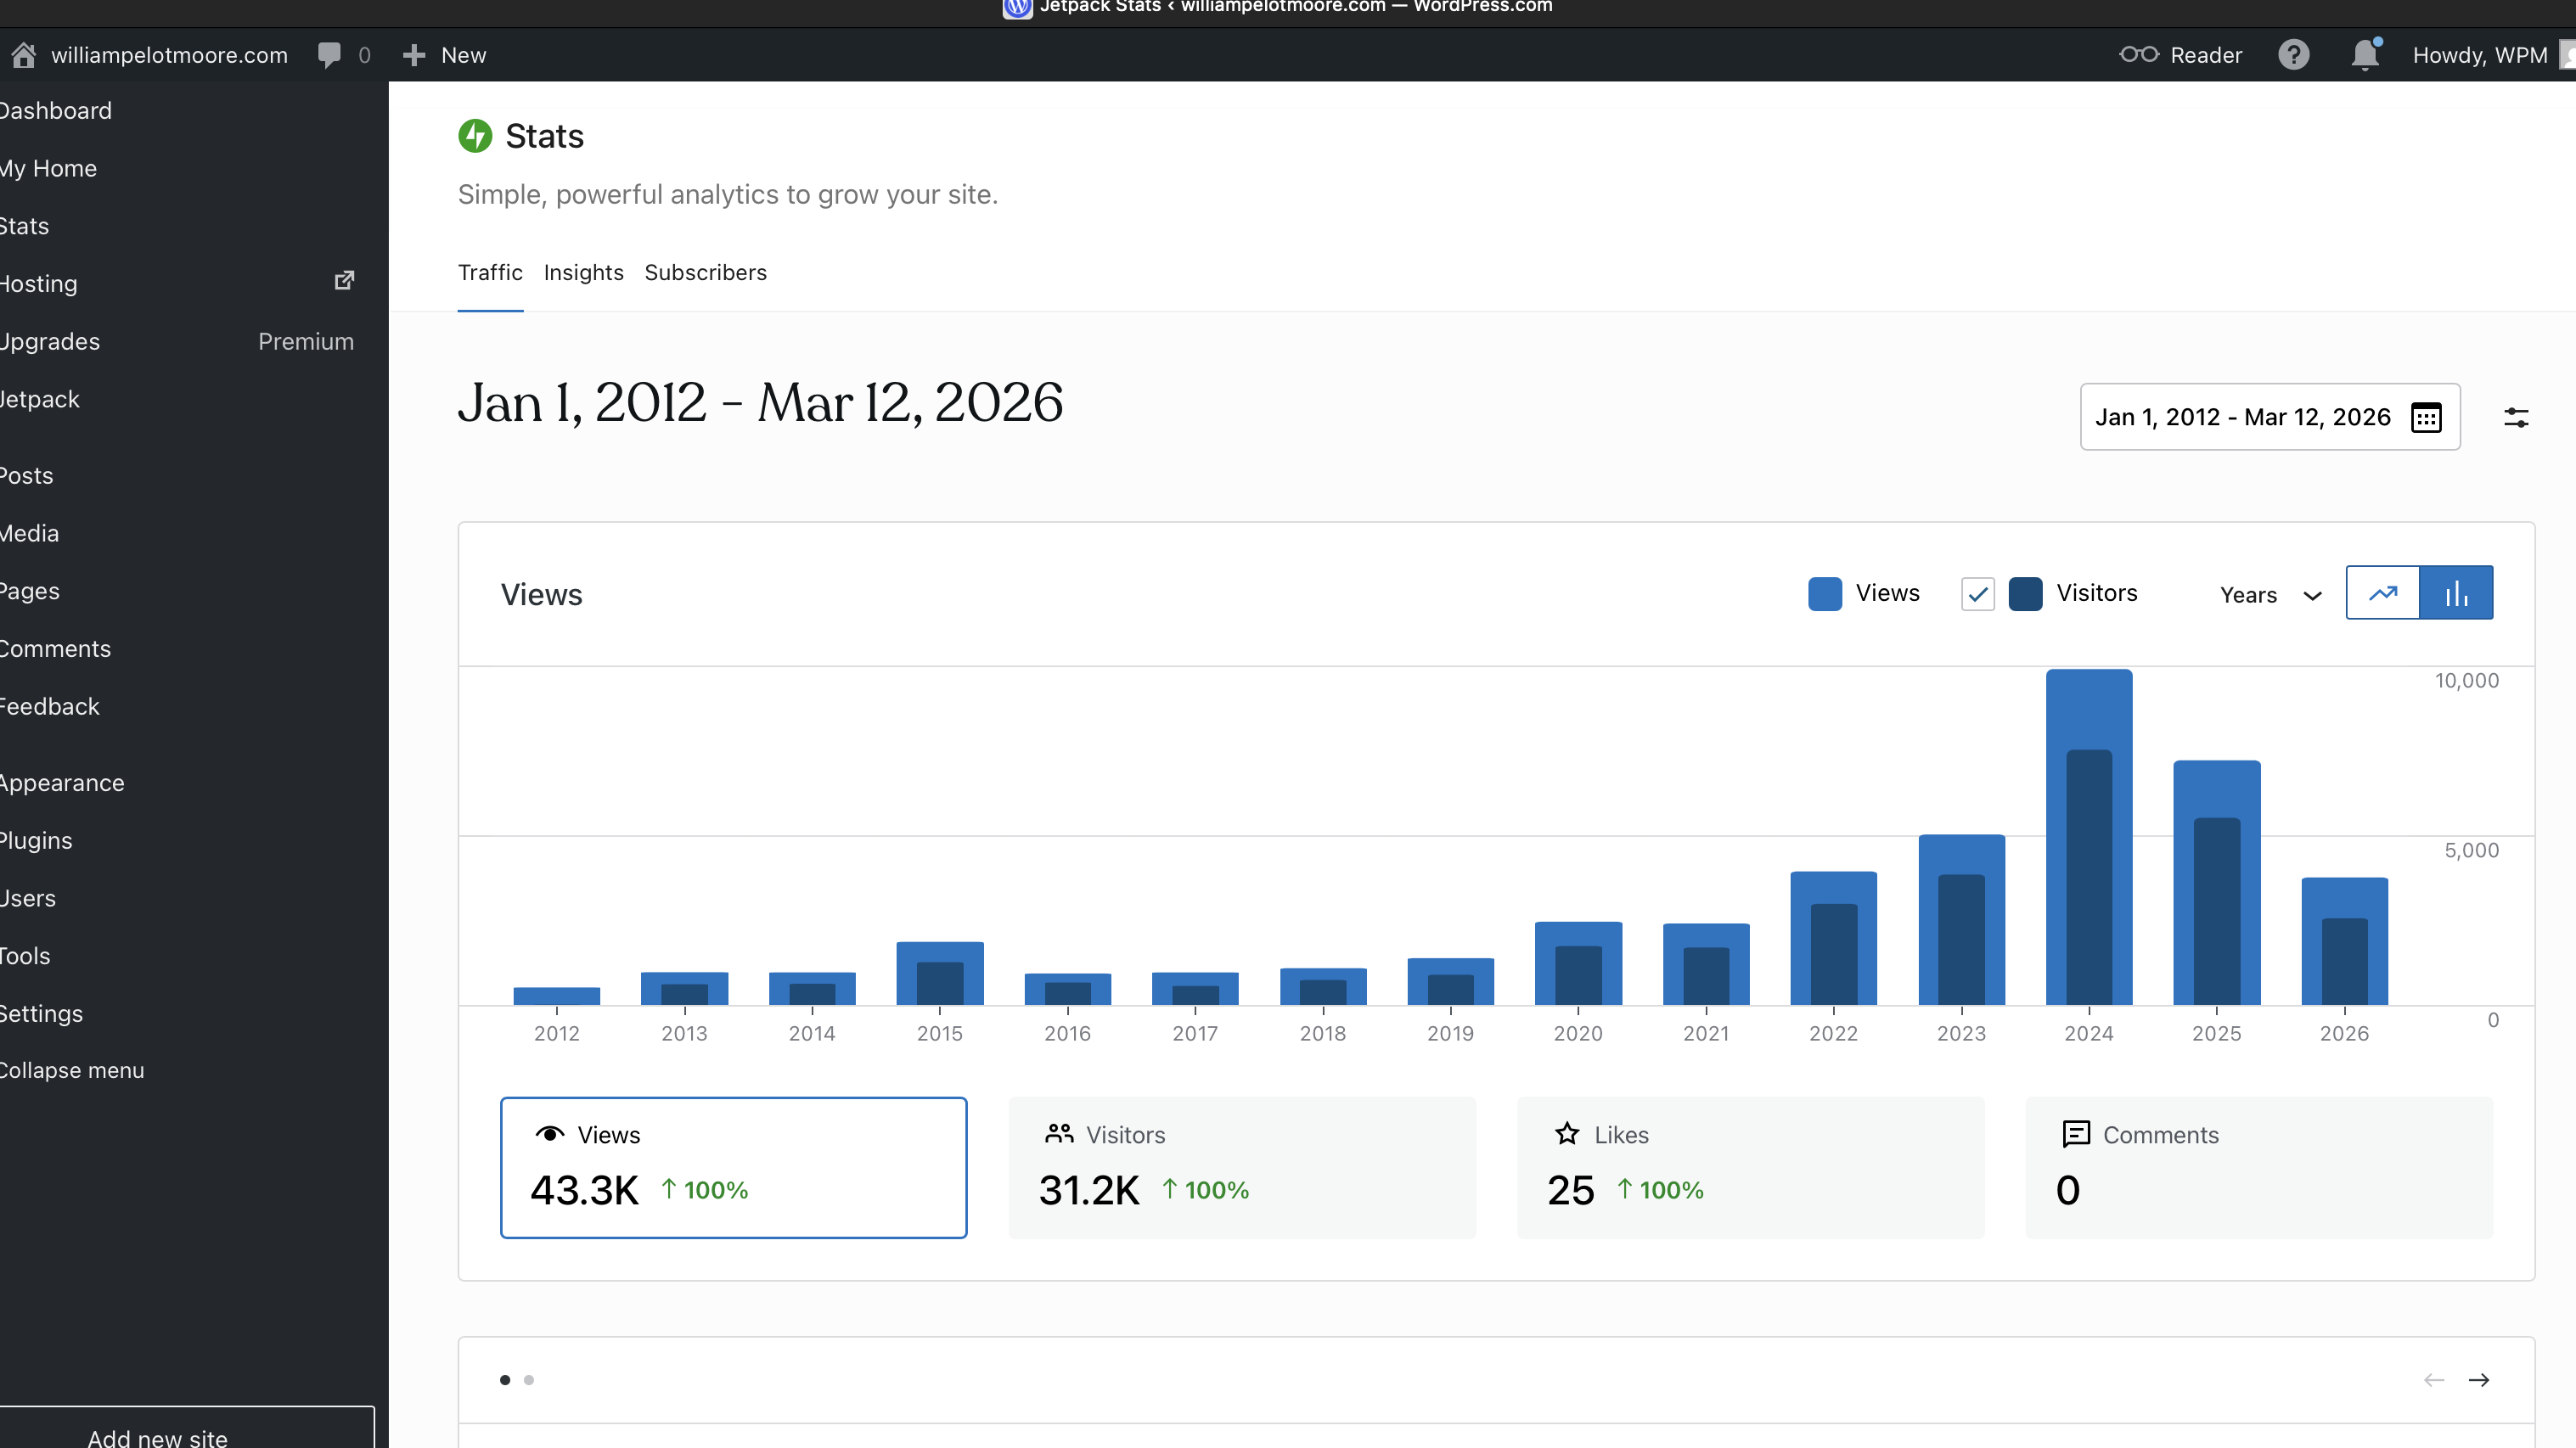Expand the Years period dropdown
This screenshot has height=1448, width=2576.
click(x=2270, y=595)
